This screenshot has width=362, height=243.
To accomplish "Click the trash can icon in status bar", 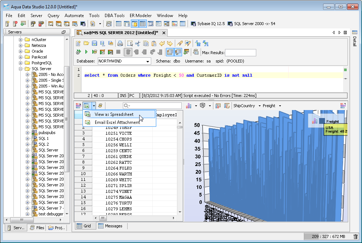I will pos(355,236).
